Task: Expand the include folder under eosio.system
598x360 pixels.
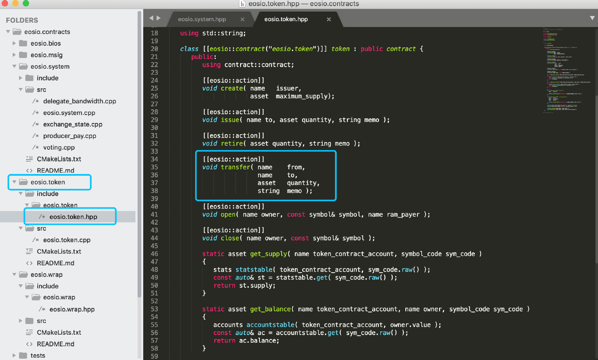Action: [x=21, y=78]
